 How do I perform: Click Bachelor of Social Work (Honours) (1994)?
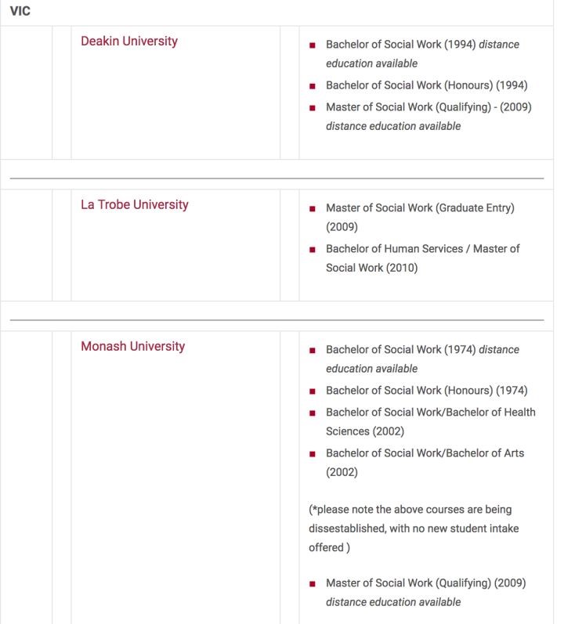tap(426, 85)
